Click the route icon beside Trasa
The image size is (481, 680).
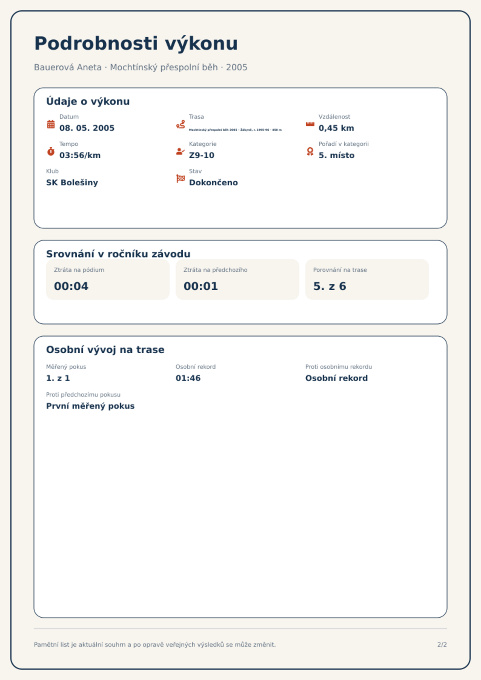[x=181, y=124]
